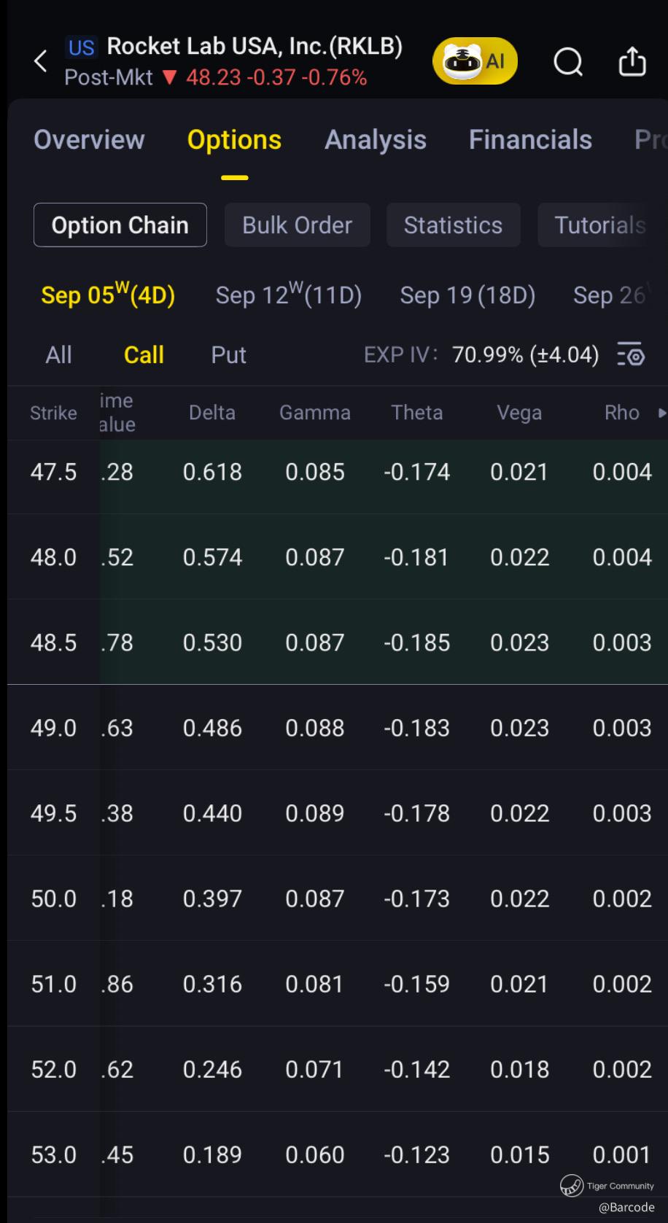Tap the Tiger Community logo
This screenshot has height=1223, width=668.
click(571, 1185)
